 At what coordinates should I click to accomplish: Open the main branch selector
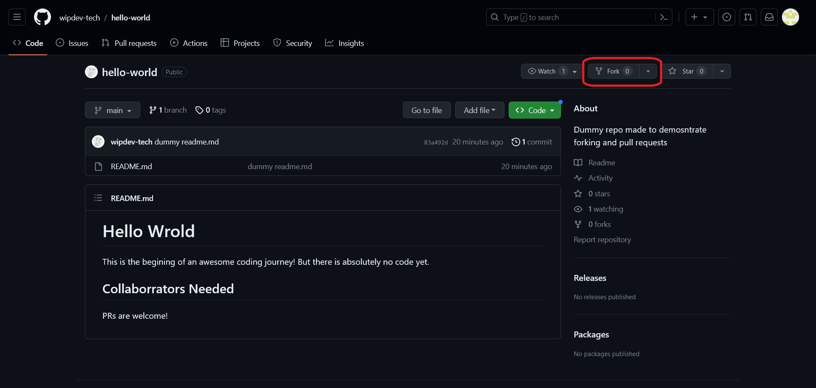(x=113, y=110)
